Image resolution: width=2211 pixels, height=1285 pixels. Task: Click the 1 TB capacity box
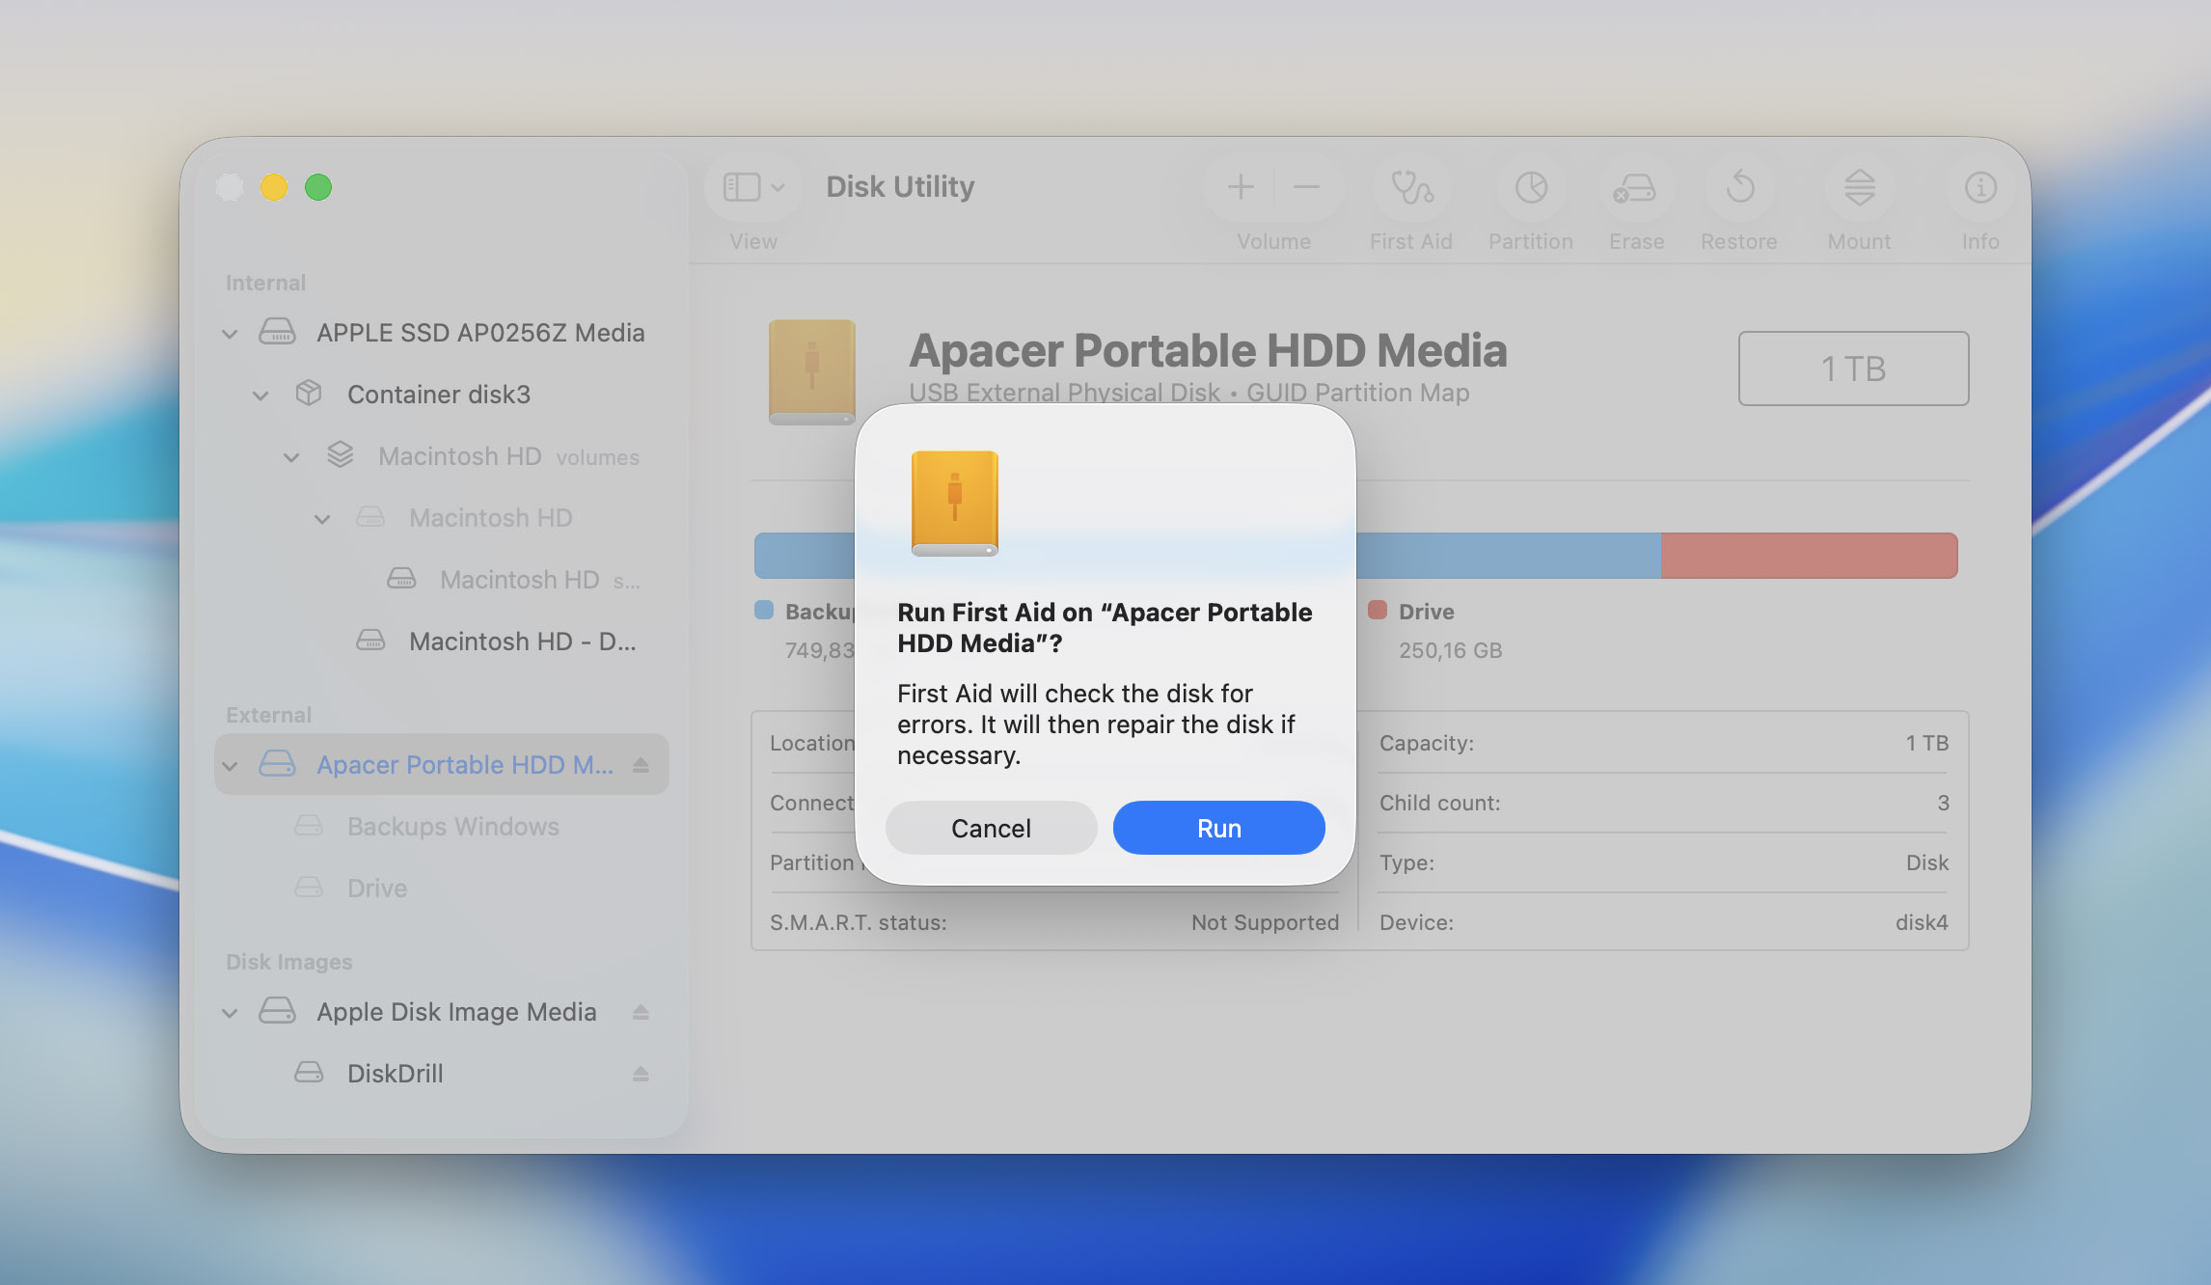pyautogui.click(x=1853, y=369)
